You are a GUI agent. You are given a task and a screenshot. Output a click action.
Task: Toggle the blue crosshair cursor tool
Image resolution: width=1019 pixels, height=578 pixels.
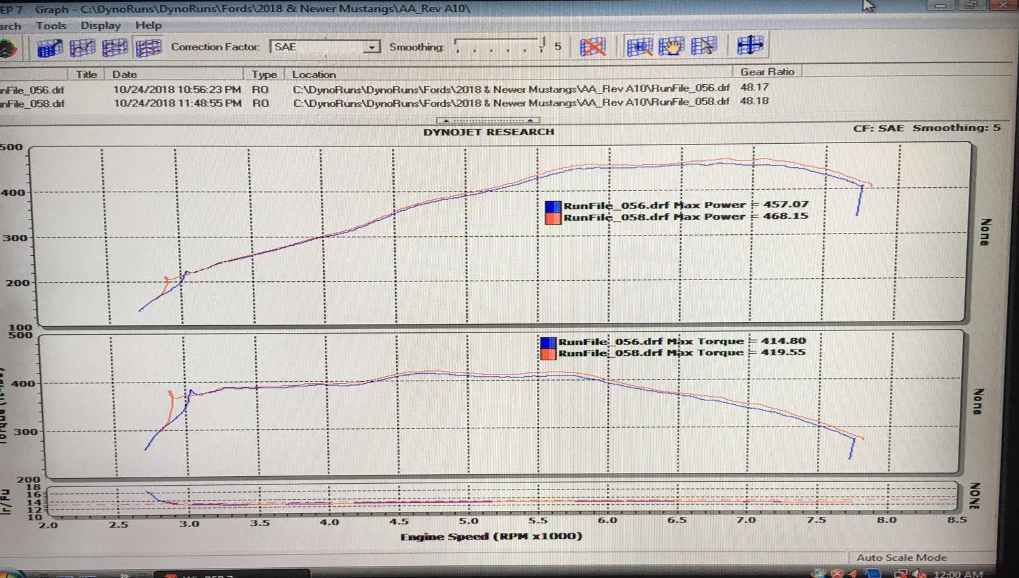pos(750,45)
